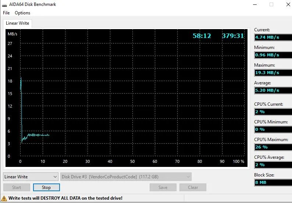292x203 pixels.
Task: Click the yellow warning triangle icon
Action: click(x=4, y=198)
